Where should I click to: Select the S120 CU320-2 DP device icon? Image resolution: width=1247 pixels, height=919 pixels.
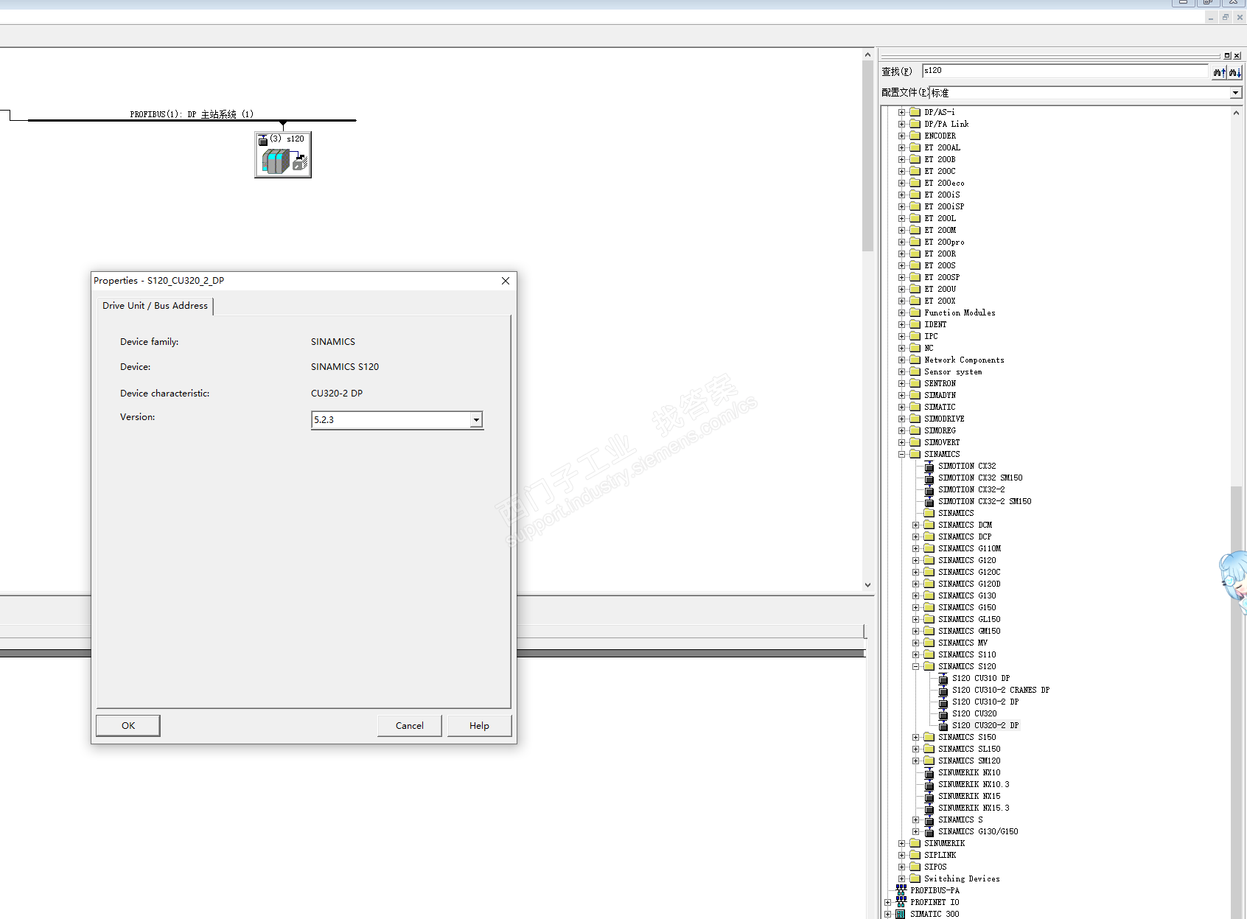click(x=943, y=725)
